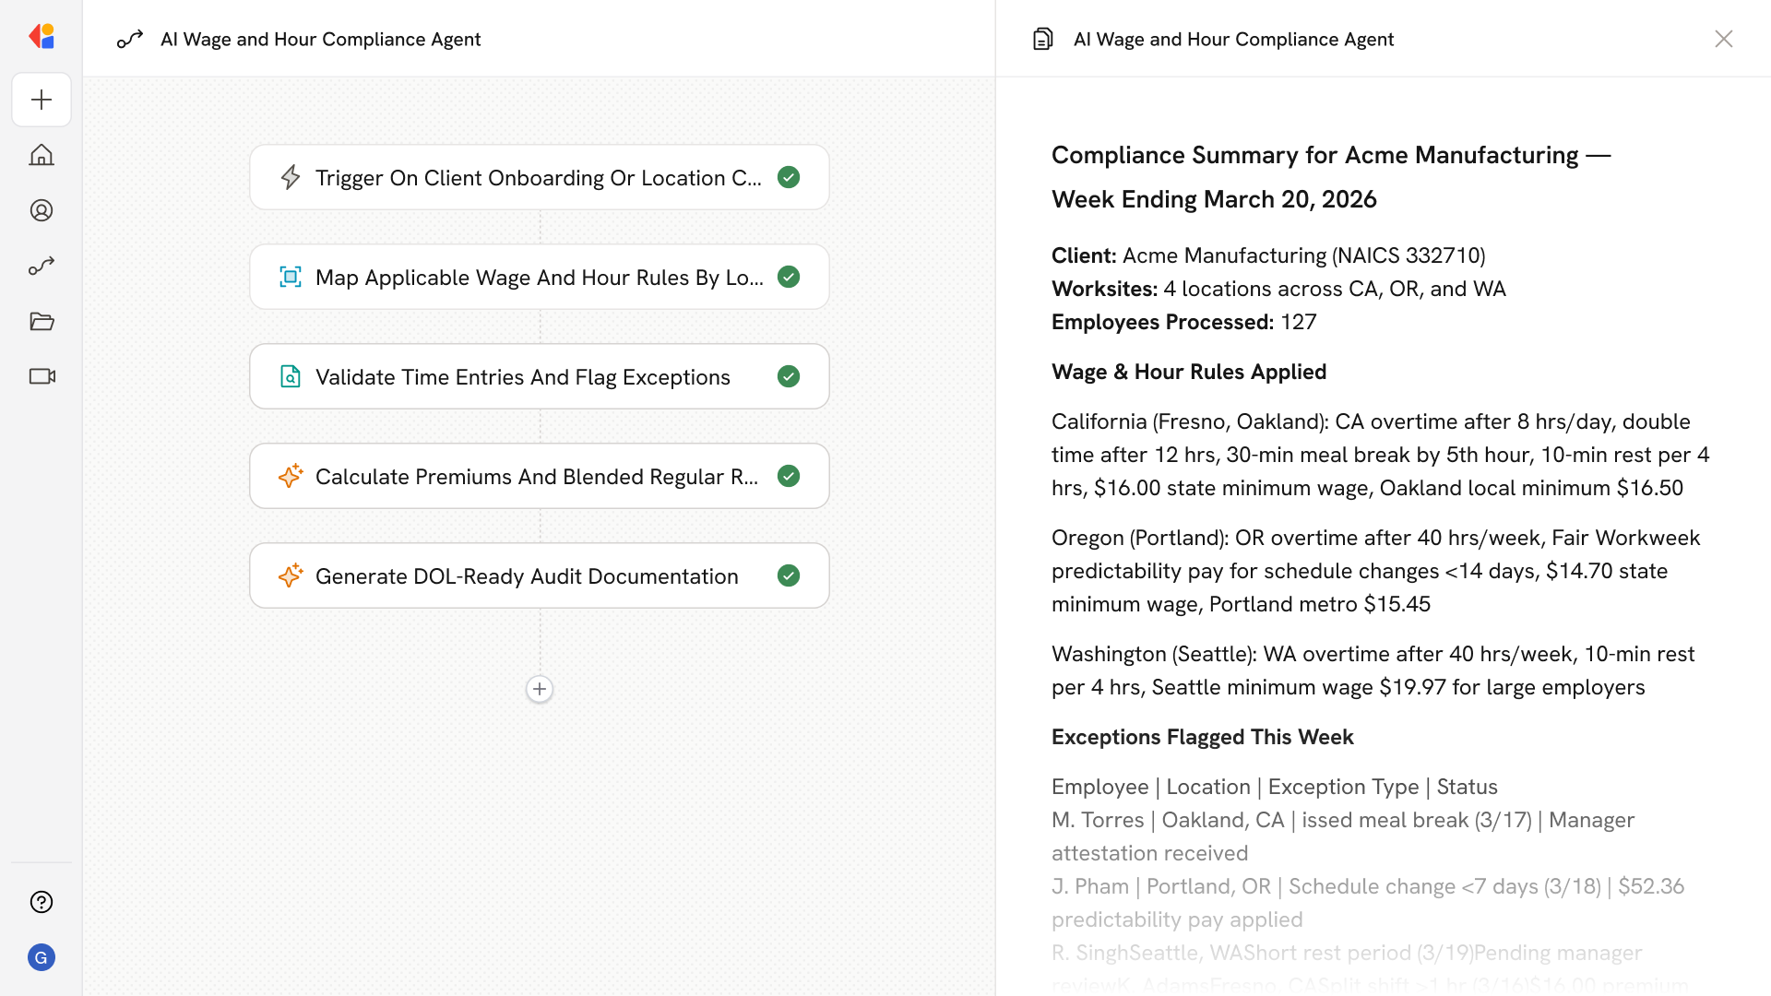Select Map Applicable Wage And Hour Rules step
1771x996 pixels.
(x=538, y=277)
